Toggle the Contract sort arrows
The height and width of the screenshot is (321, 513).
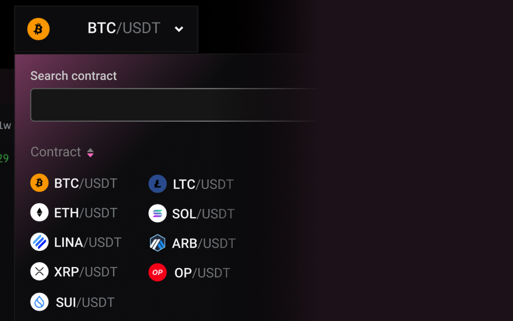[x=90, y=153]
